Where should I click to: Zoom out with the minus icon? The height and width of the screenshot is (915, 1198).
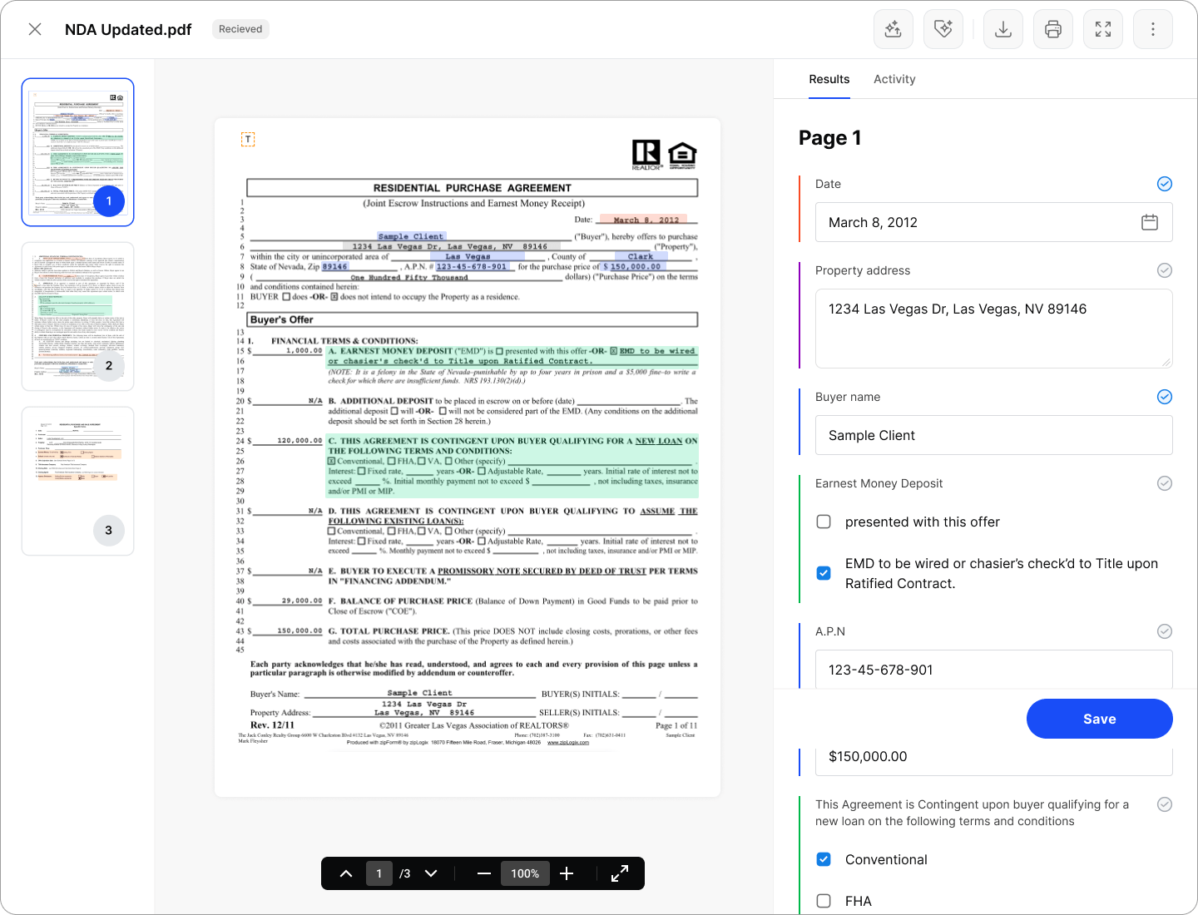click(484, 873)
